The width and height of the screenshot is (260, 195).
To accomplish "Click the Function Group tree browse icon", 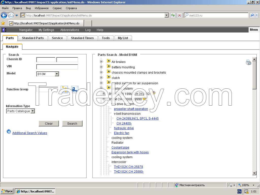I will pyautogui.click(x=64, y=89).
